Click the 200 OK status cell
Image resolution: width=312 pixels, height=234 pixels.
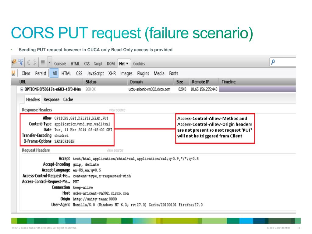(90, 89)
